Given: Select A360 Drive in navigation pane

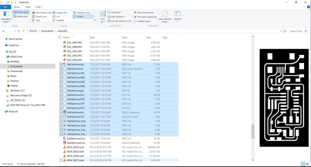Looking at the screenshot, I should click(x=14, y=57).
